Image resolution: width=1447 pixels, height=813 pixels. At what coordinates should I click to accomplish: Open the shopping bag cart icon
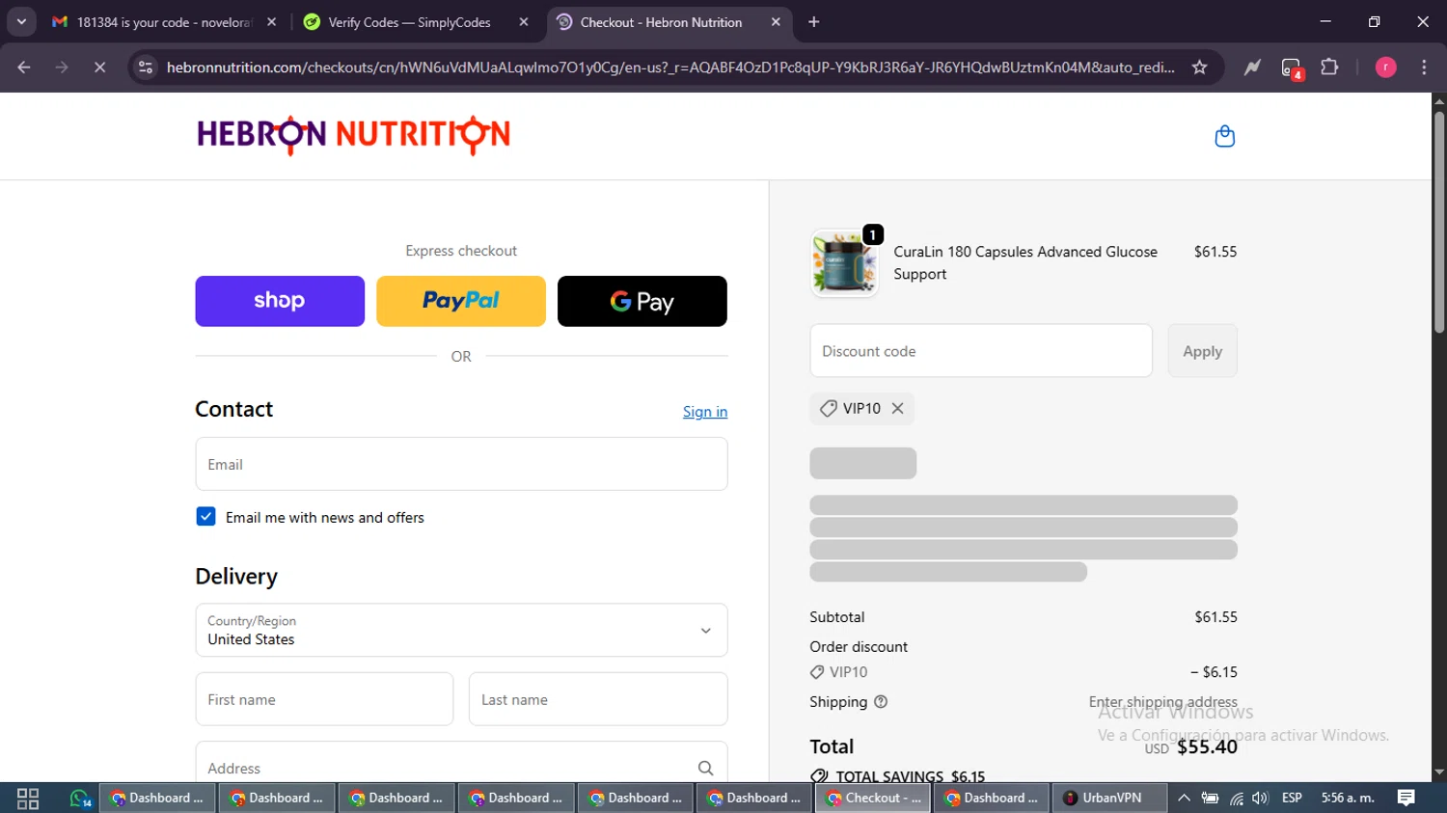click(x=1224, y=136)
